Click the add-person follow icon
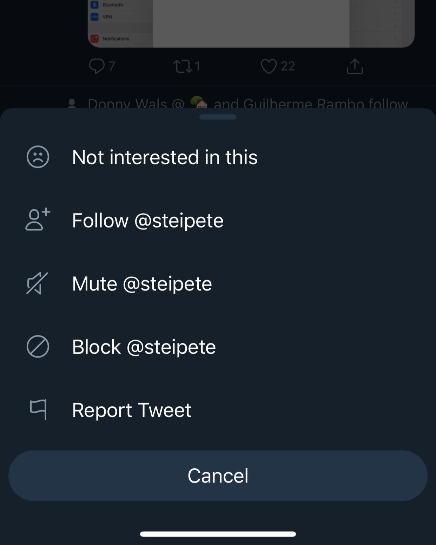Image resolution: width=436 pixels, height=545 pixels. point(38,220)
